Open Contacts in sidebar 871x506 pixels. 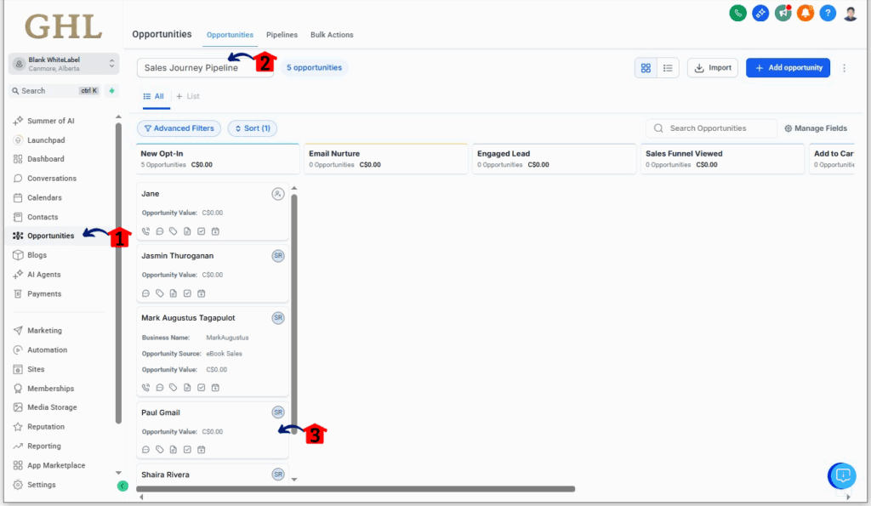click(x=43, y=217)
